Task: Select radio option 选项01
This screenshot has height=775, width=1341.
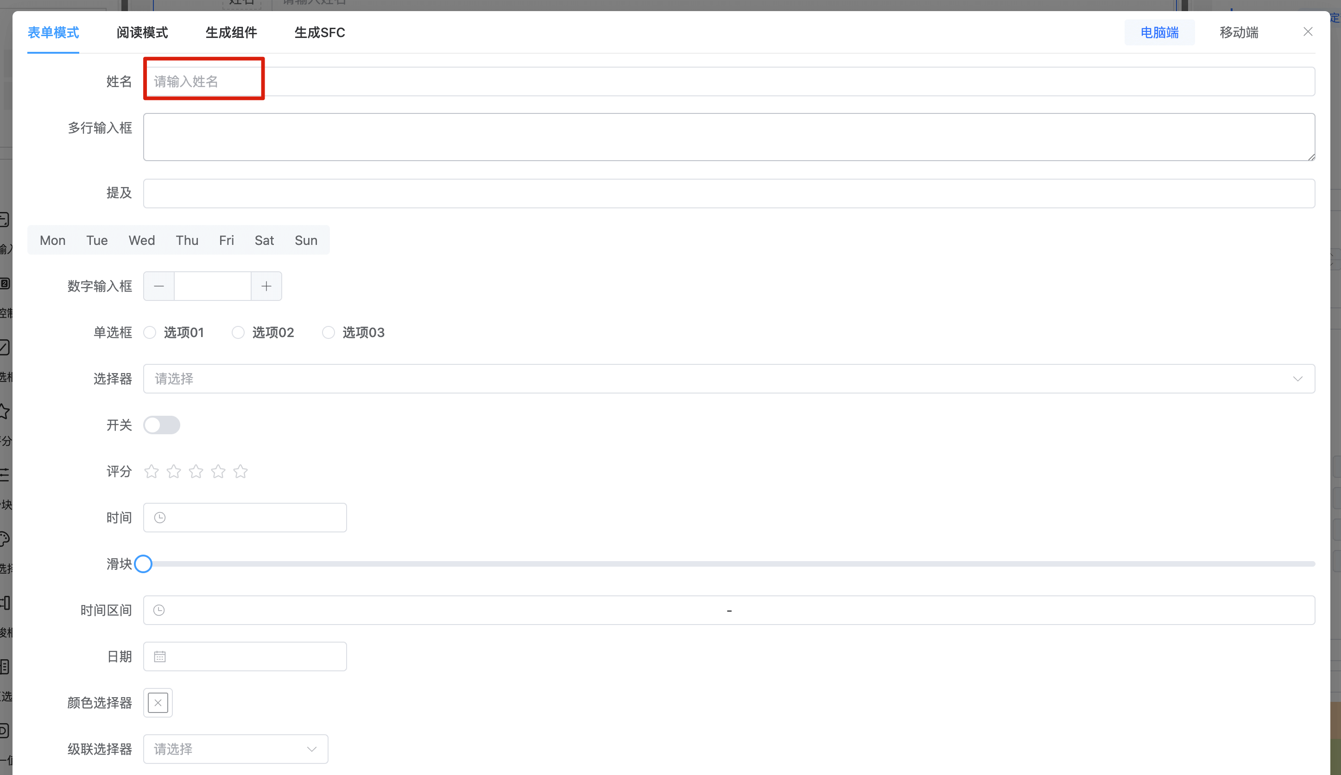Action: [x=150, y=333]
